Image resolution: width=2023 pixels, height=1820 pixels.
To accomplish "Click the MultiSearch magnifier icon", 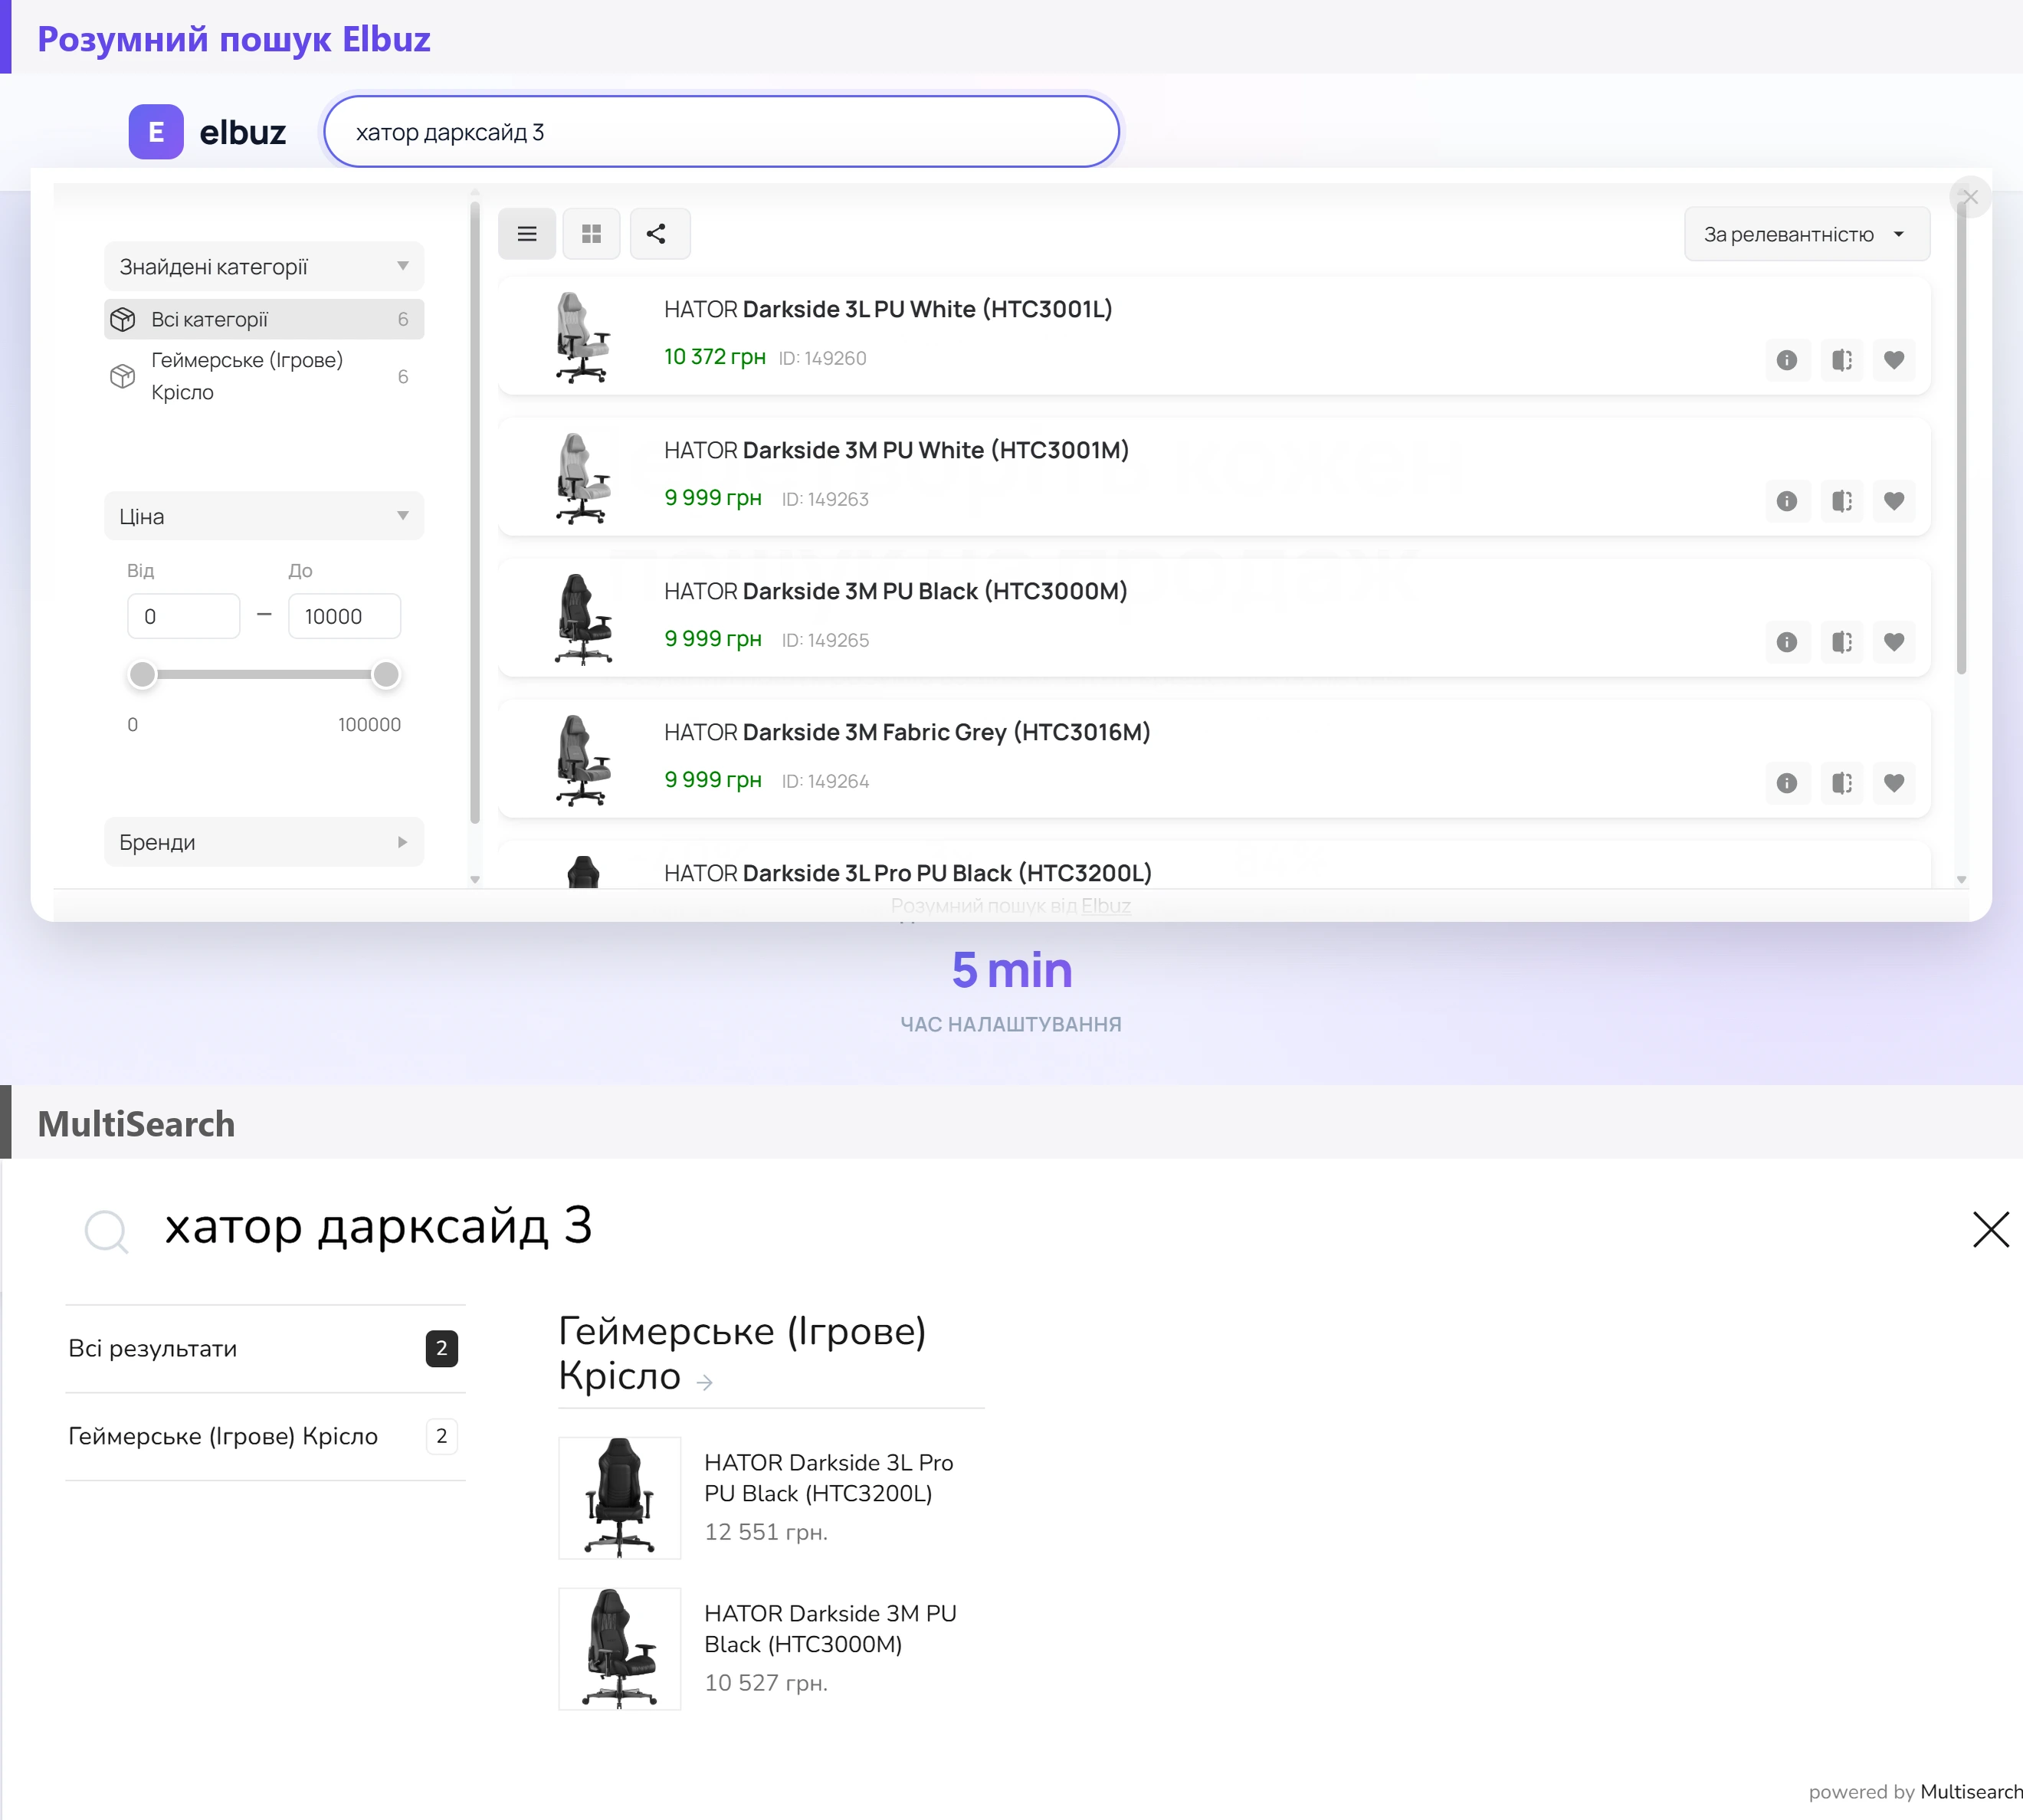I will [106, 1231].
